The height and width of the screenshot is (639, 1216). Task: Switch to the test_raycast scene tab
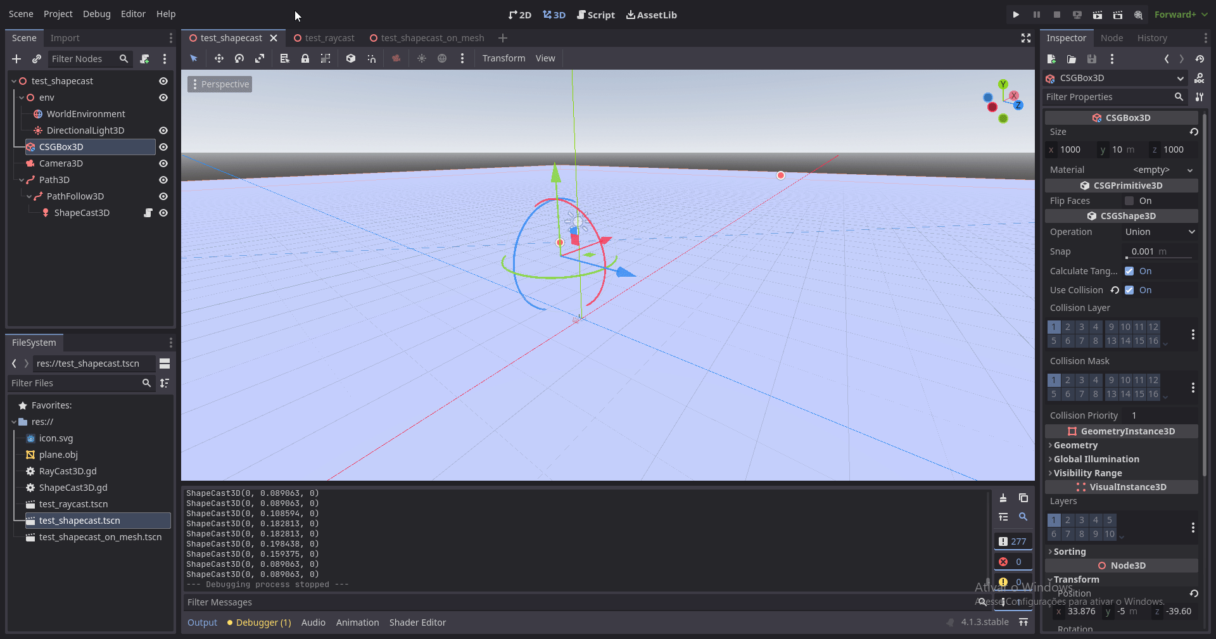tap(329, 37)
